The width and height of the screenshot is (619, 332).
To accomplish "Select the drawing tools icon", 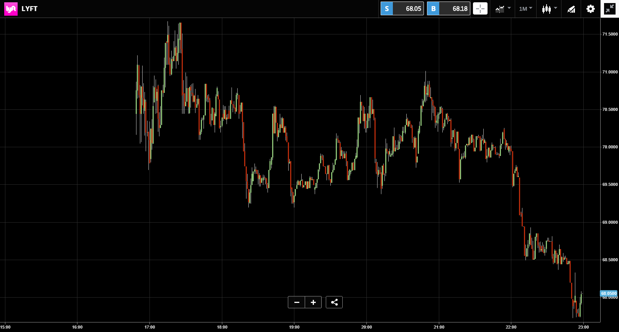I will (x=571, y=9).
